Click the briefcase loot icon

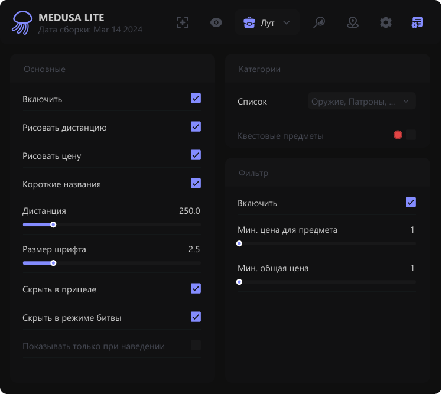[249, 23]
